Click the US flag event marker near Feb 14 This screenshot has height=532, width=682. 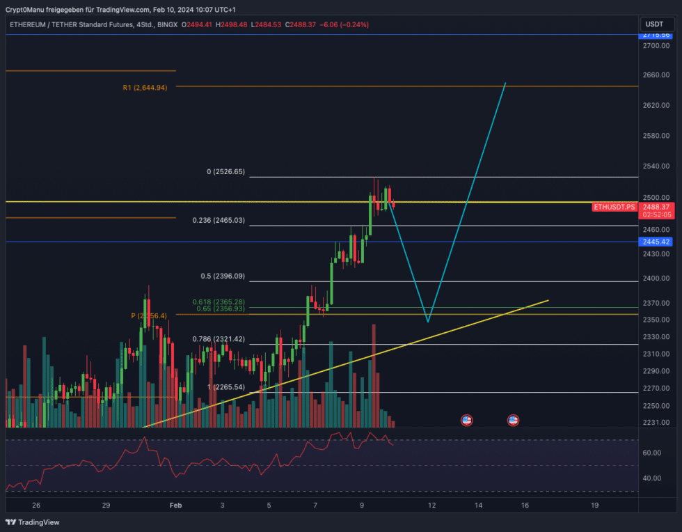(x=513, y=420)
